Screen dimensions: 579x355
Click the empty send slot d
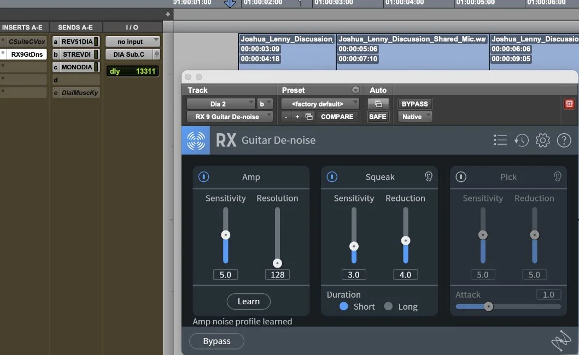tap(77, 80)
